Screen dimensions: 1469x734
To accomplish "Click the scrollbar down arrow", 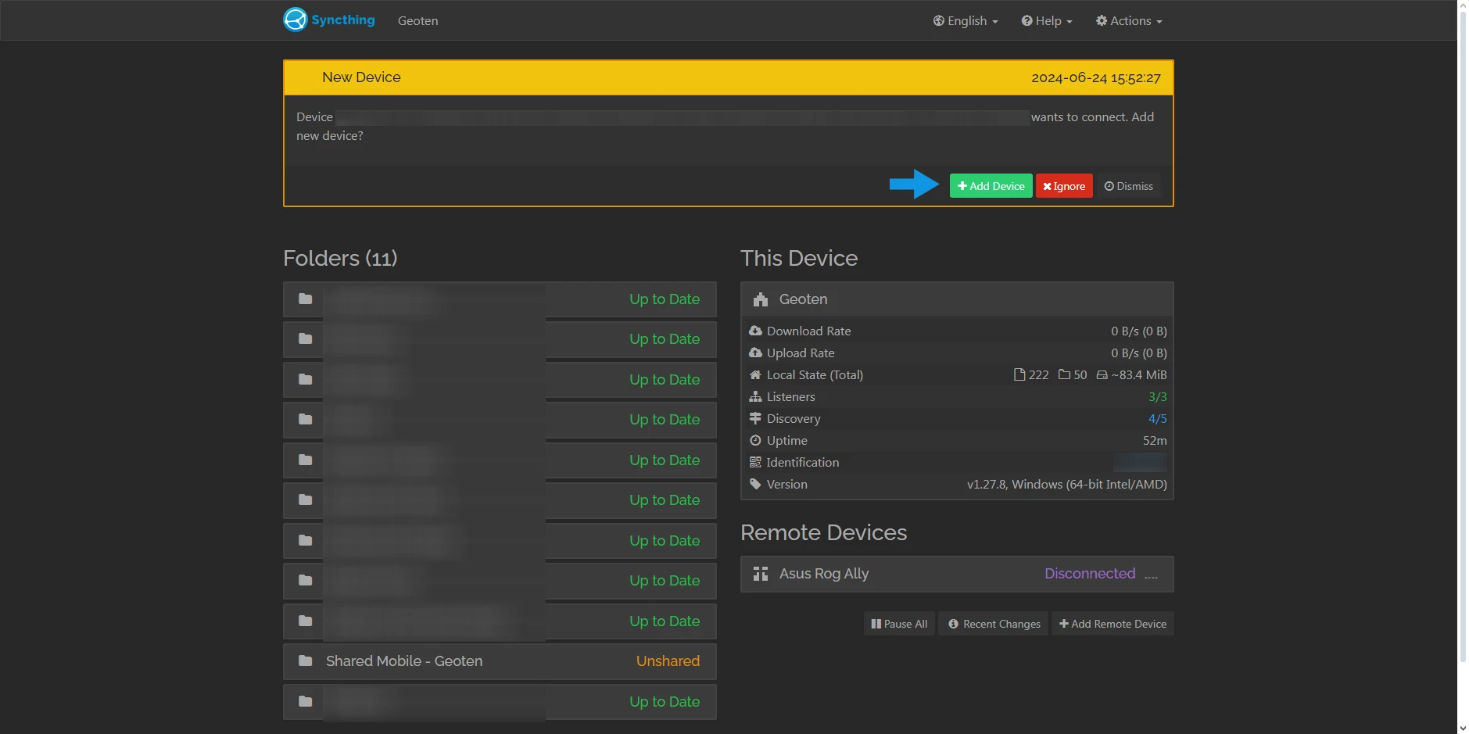I will click(1463, 727).
